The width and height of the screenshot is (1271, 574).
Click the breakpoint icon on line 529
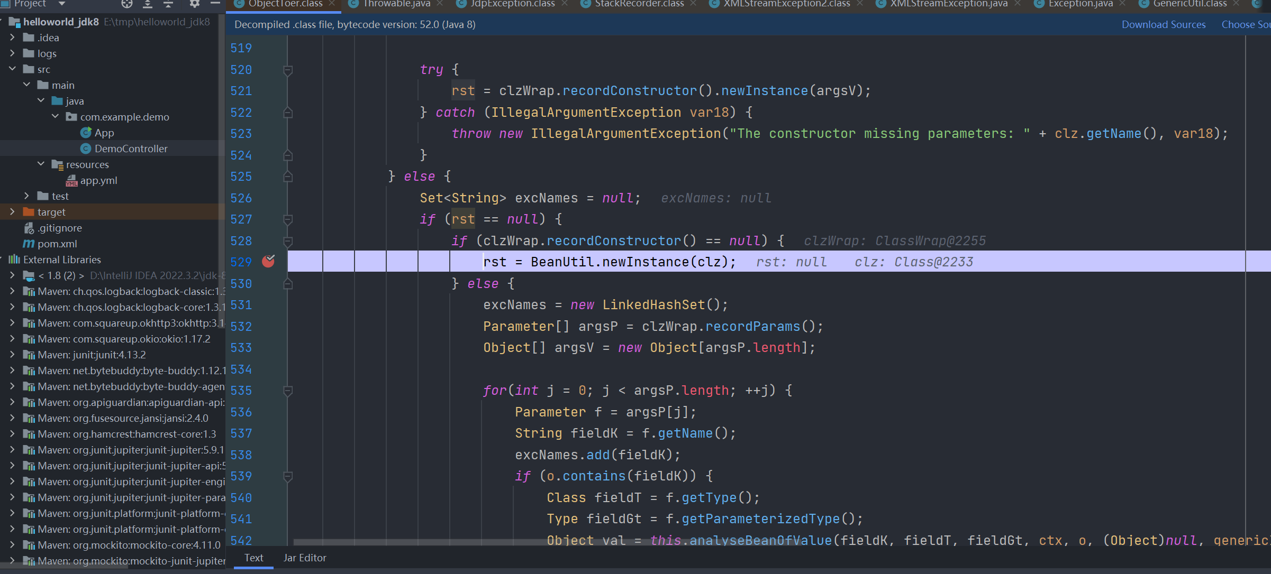click(269, 261)
